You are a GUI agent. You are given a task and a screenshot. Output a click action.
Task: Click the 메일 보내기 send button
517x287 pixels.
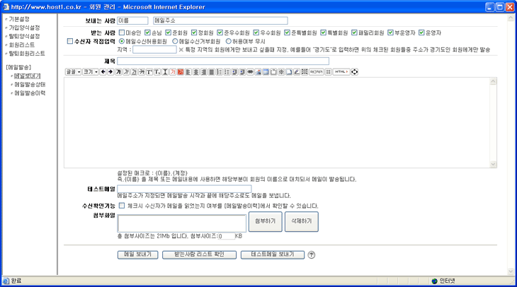point(137,254)
